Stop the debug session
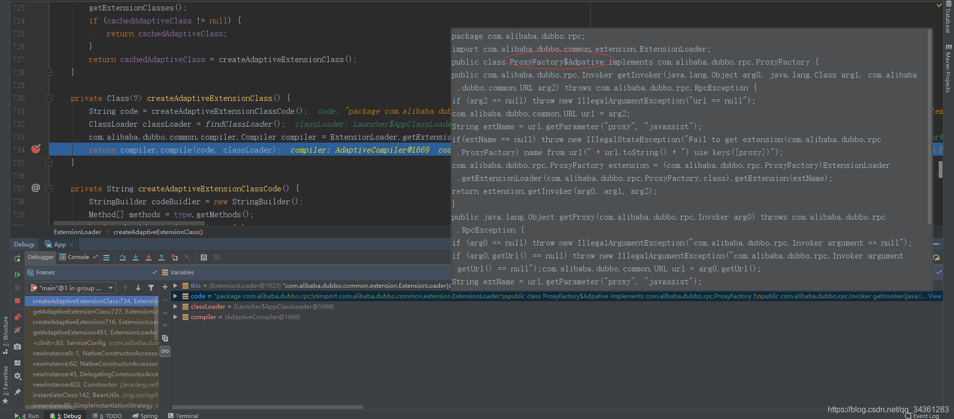Screen dimensions: 954x419 click(17, 301)
